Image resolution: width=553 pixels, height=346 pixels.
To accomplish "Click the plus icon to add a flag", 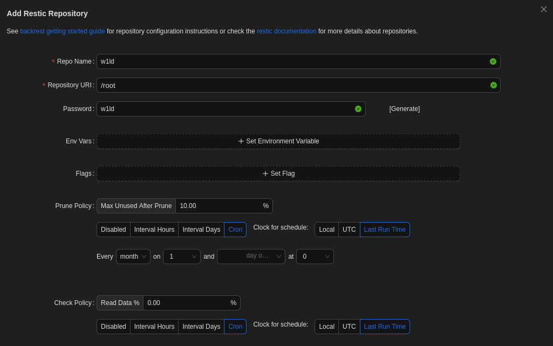I will (x=265, y=174).
